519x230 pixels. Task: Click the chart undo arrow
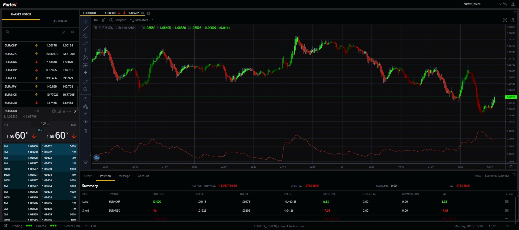coord(154,20)
